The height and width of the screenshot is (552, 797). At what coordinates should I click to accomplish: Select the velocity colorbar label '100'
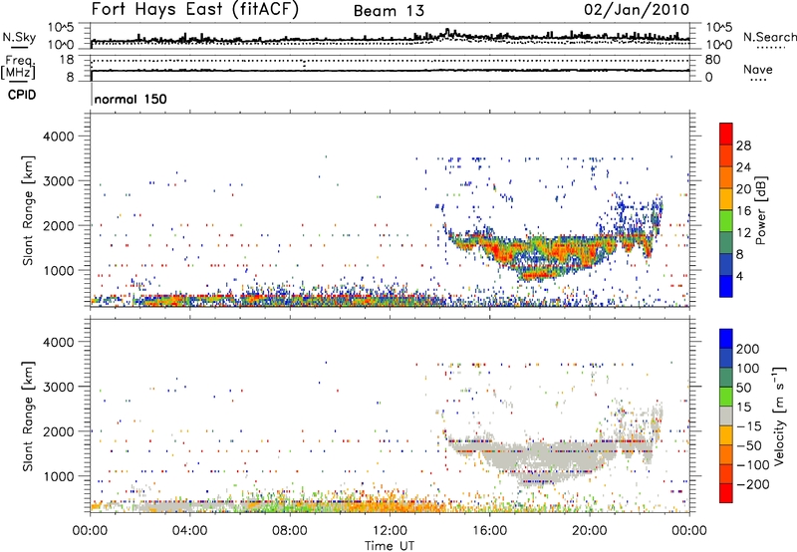click(x=748, y=368)
